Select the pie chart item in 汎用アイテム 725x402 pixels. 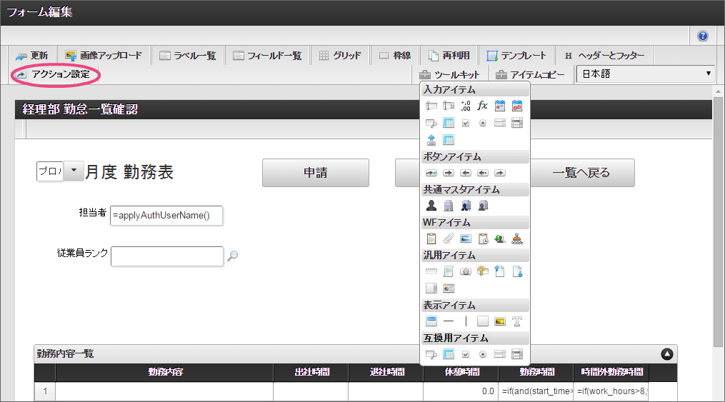pos(449,288)
